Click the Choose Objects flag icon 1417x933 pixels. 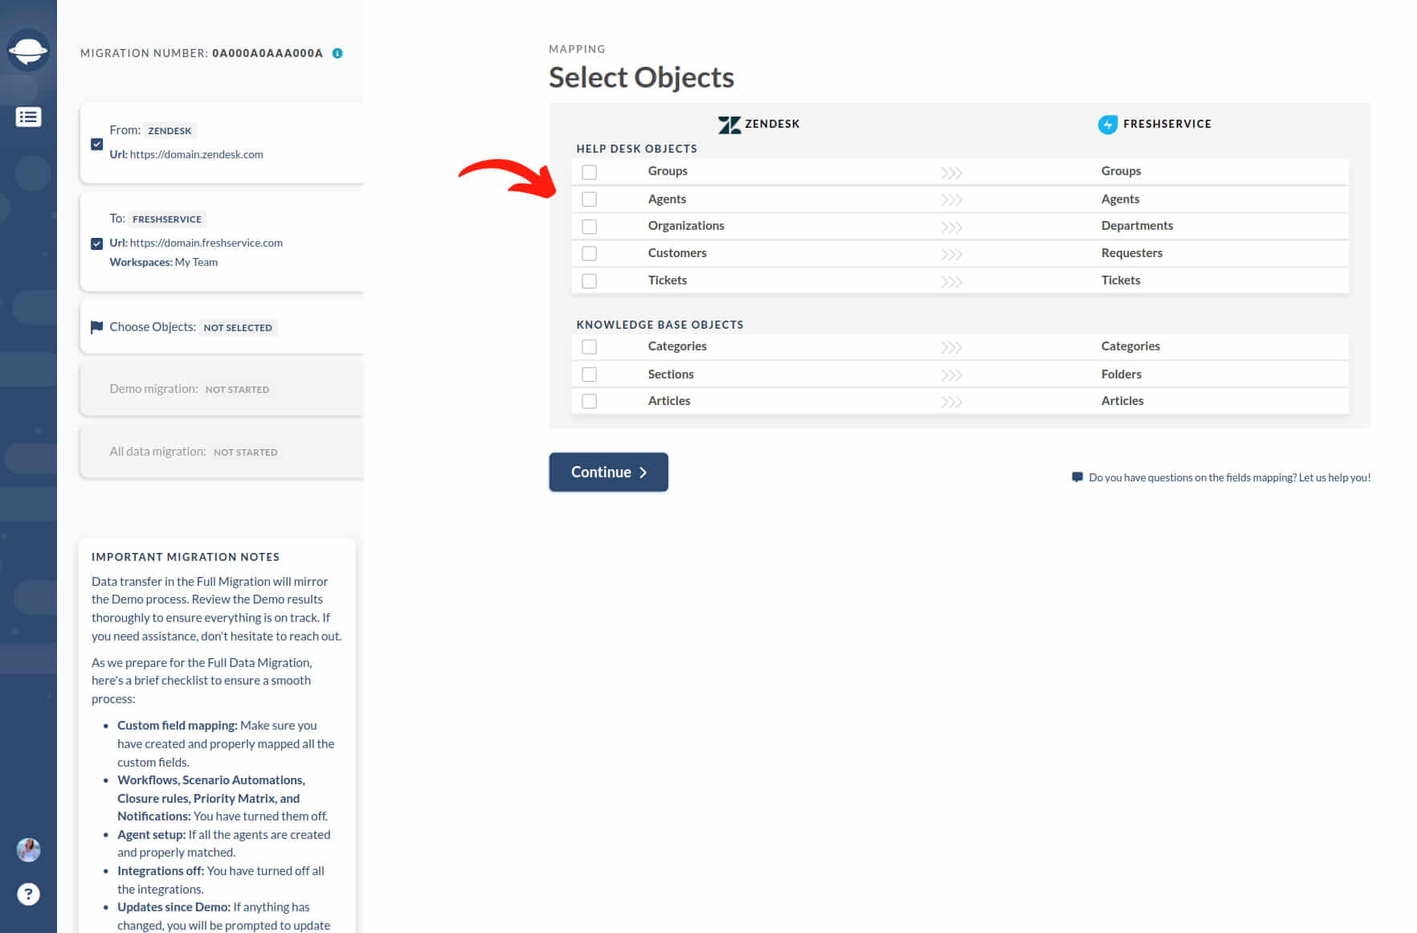point(97,327)
